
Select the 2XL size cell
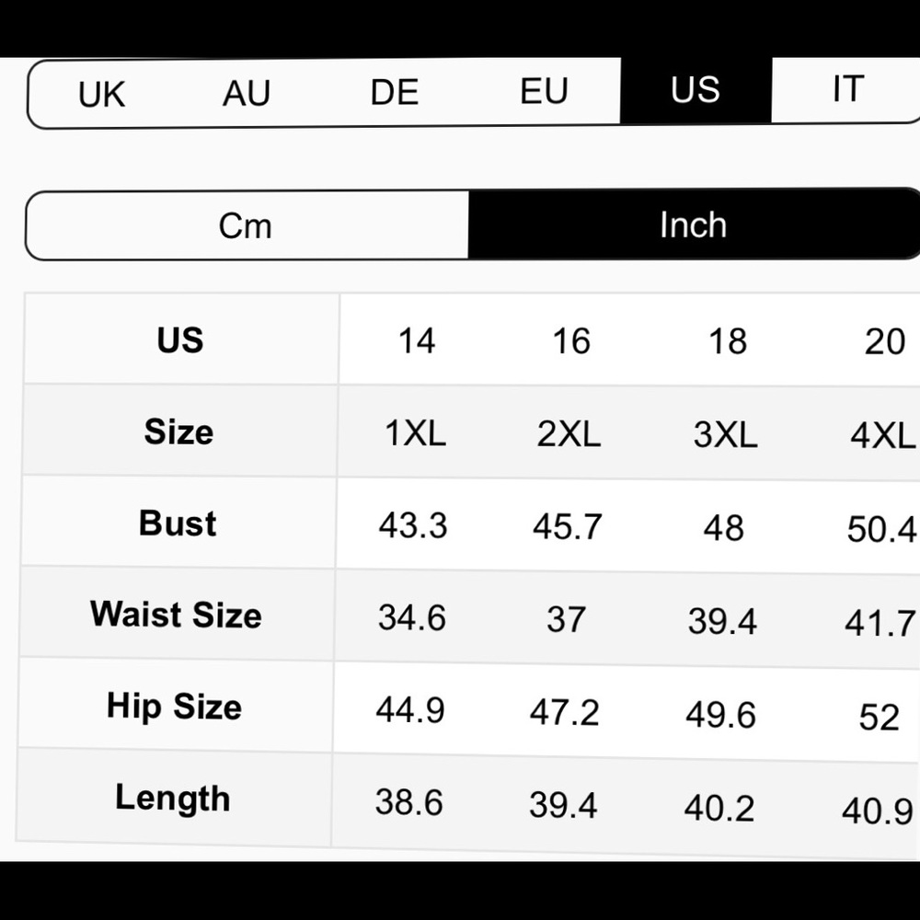tap(569, 434)
